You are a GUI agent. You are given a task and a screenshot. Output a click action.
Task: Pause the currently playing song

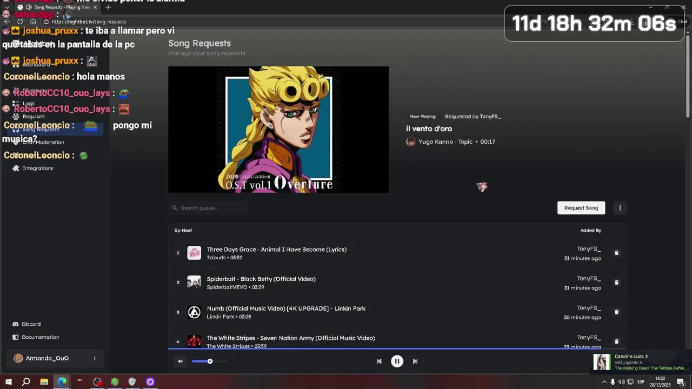397,361
